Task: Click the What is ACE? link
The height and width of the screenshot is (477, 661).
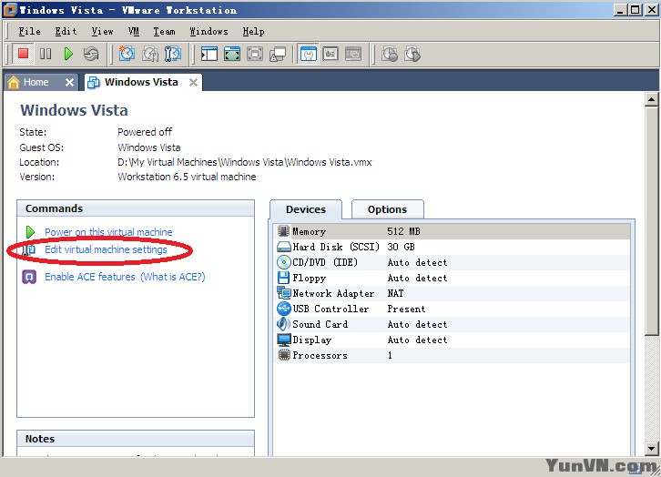Action: coord(173,277)
